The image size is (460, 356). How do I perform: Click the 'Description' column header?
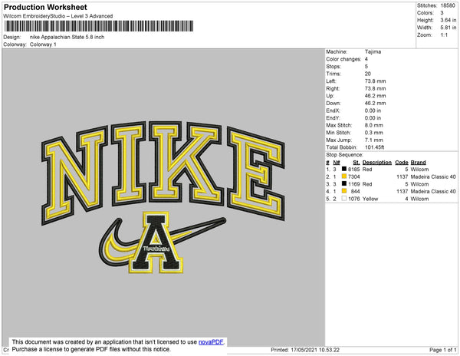click(377, 162)
